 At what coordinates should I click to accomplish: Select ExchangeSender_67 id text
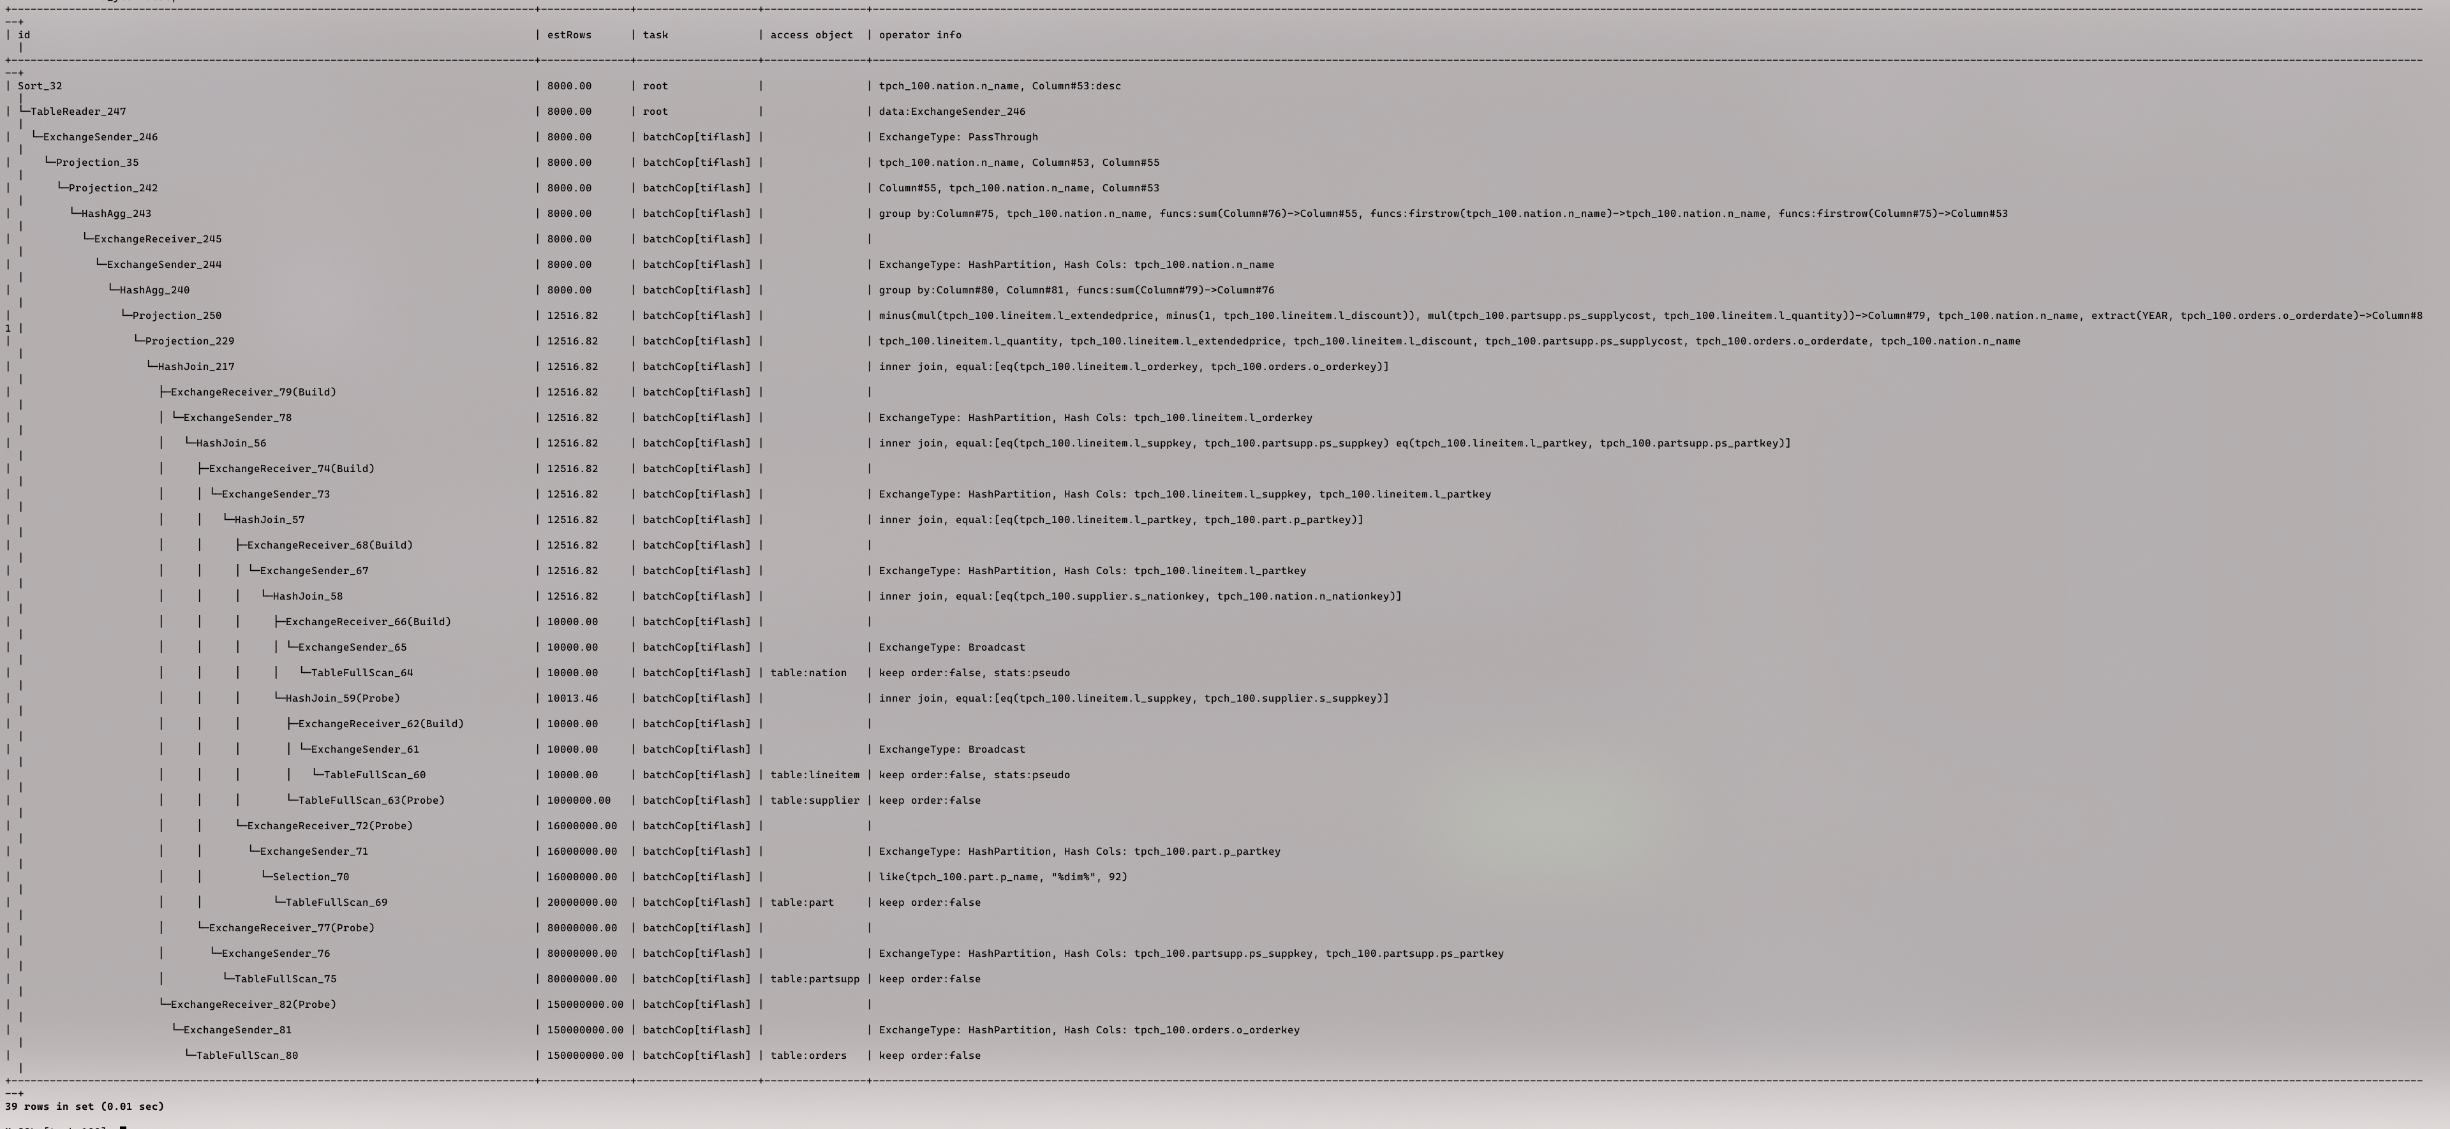click(315, 571)
